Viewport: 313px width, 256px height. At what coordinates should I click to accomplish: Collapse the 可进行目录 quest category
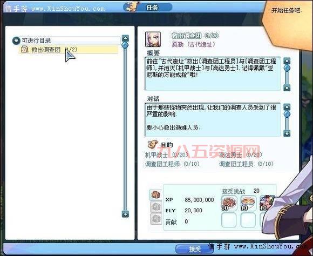point(16,41)
